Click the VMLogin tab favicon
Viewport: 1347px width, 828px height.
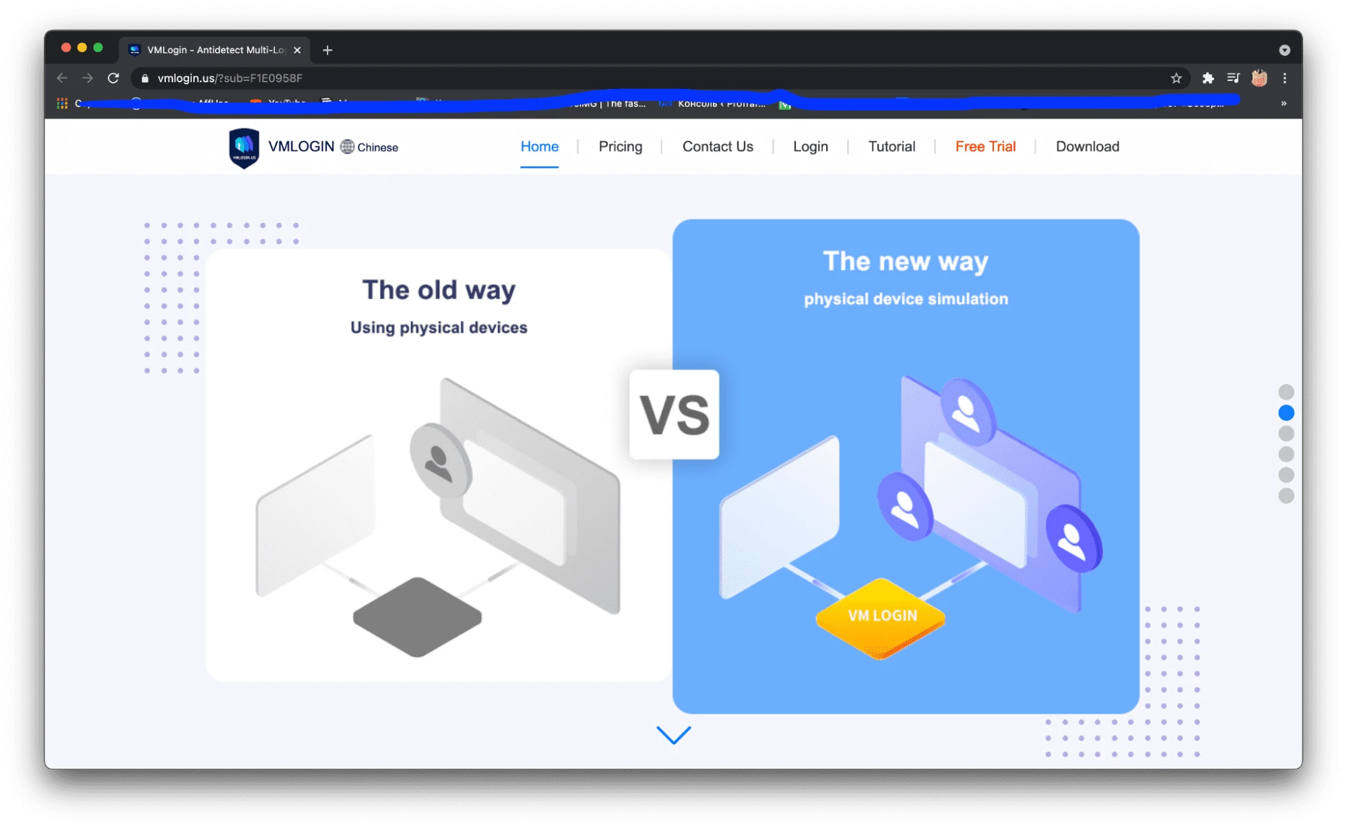[135, 50]
